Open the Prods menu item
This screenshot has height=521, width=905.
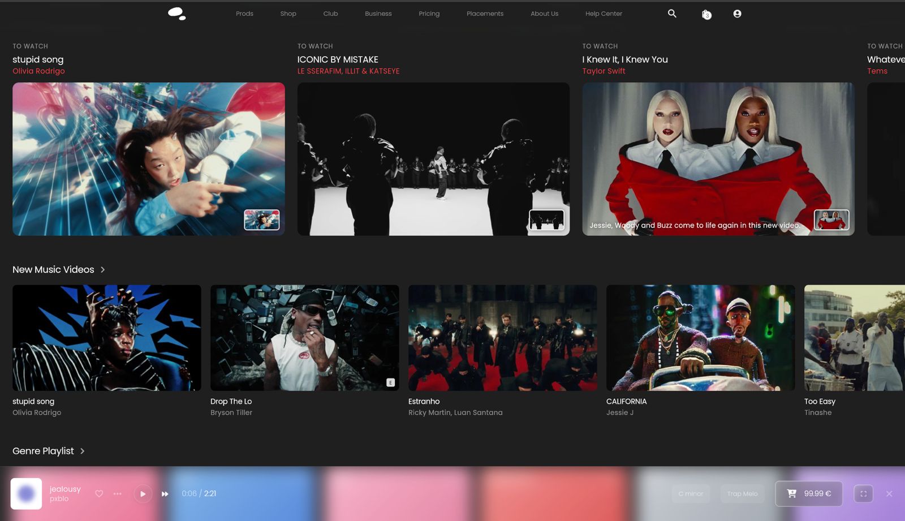244,14
